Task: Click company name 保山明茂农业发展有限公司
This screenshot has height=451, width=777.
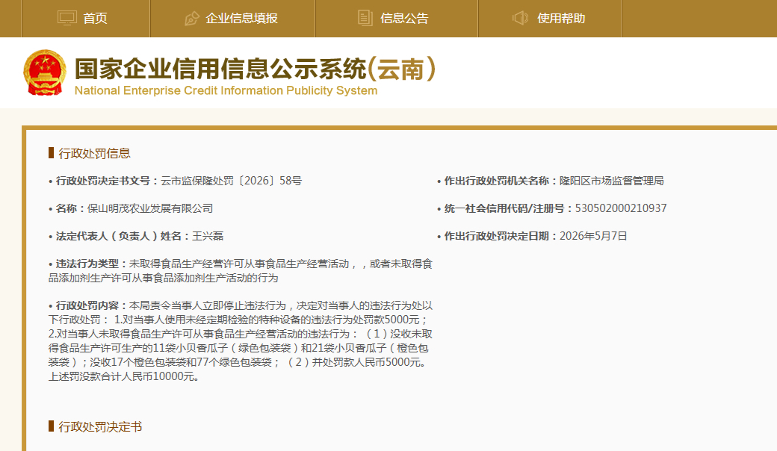Action: pyautogui.click(x=150, y=208)
